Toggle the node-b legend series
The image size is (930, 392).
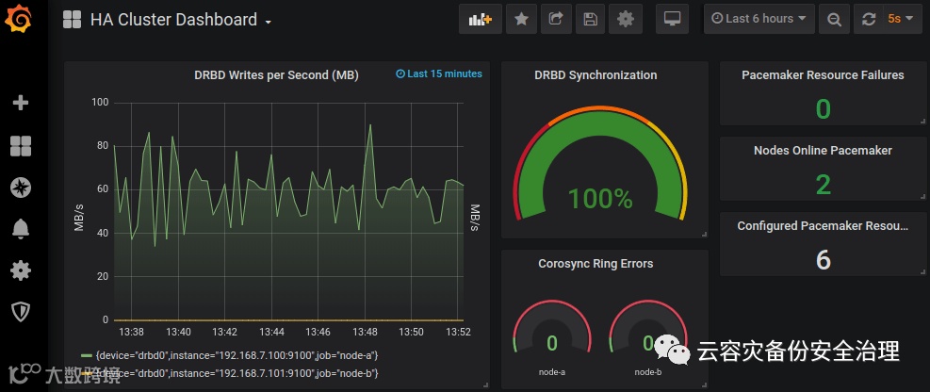pos(237,373)
